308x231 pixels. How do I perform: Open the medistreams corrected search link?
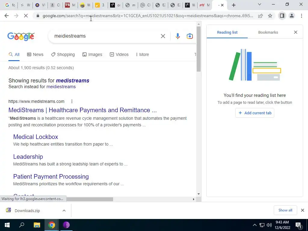point(72,81)
